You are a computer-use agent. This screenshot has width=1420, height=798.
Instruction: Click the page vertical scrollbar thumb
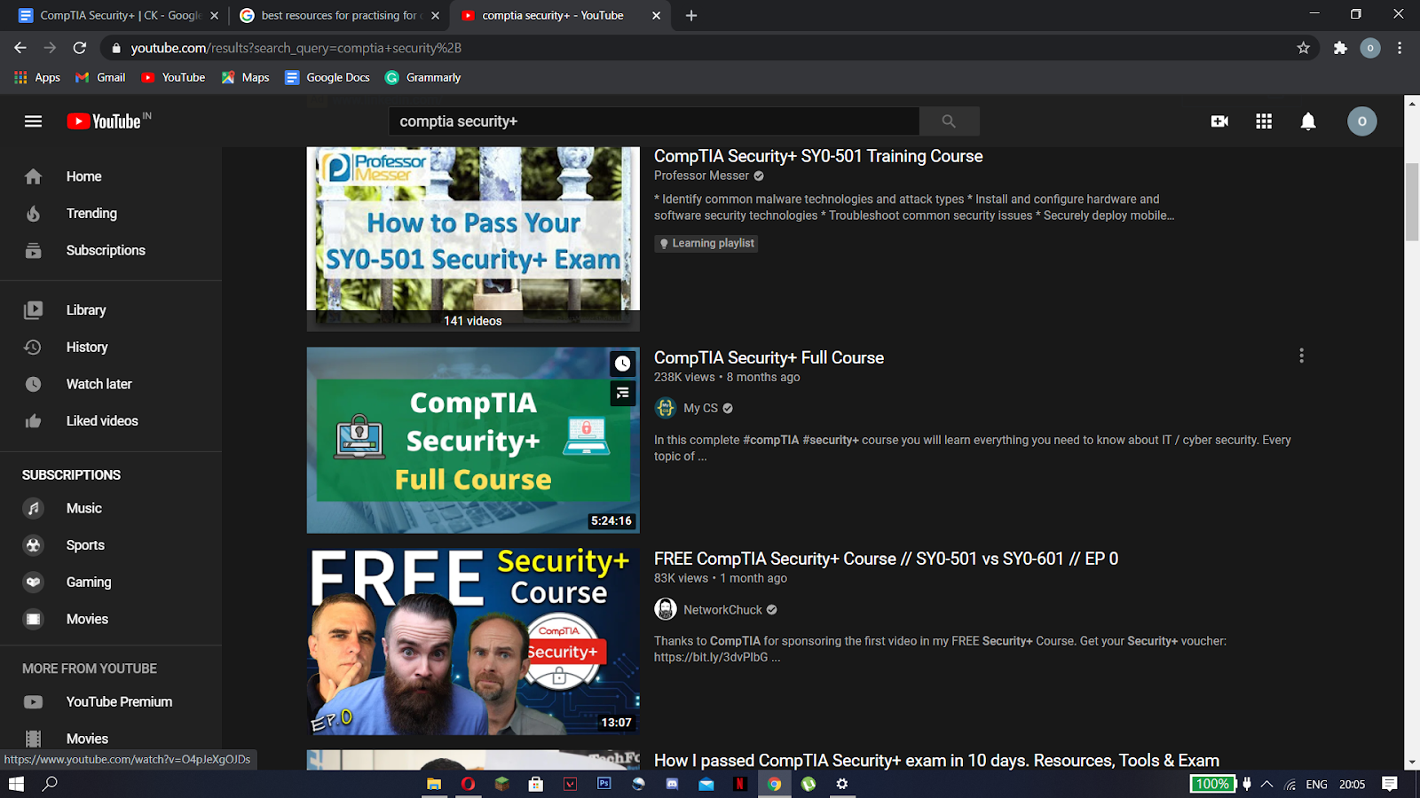click(x=1412, y=201)
